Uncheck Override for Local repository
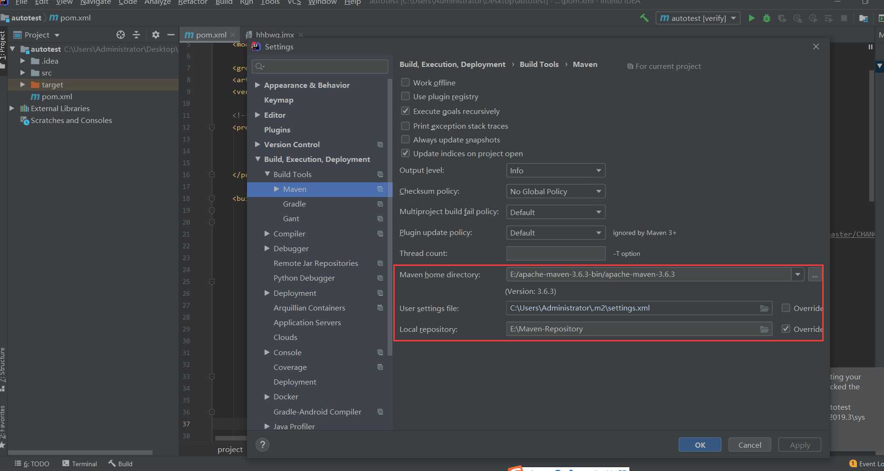The image size is (884, 471). [x=786, y=329]
